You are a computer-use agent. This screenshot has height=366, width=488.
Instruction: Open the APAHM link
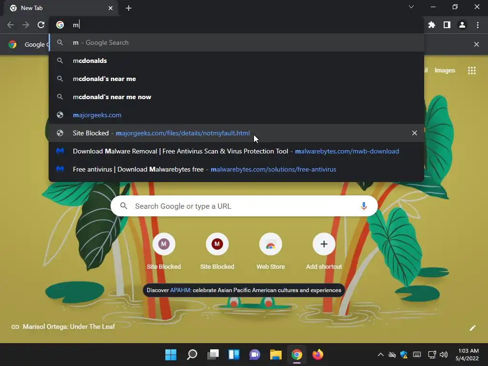coord(180,290)
